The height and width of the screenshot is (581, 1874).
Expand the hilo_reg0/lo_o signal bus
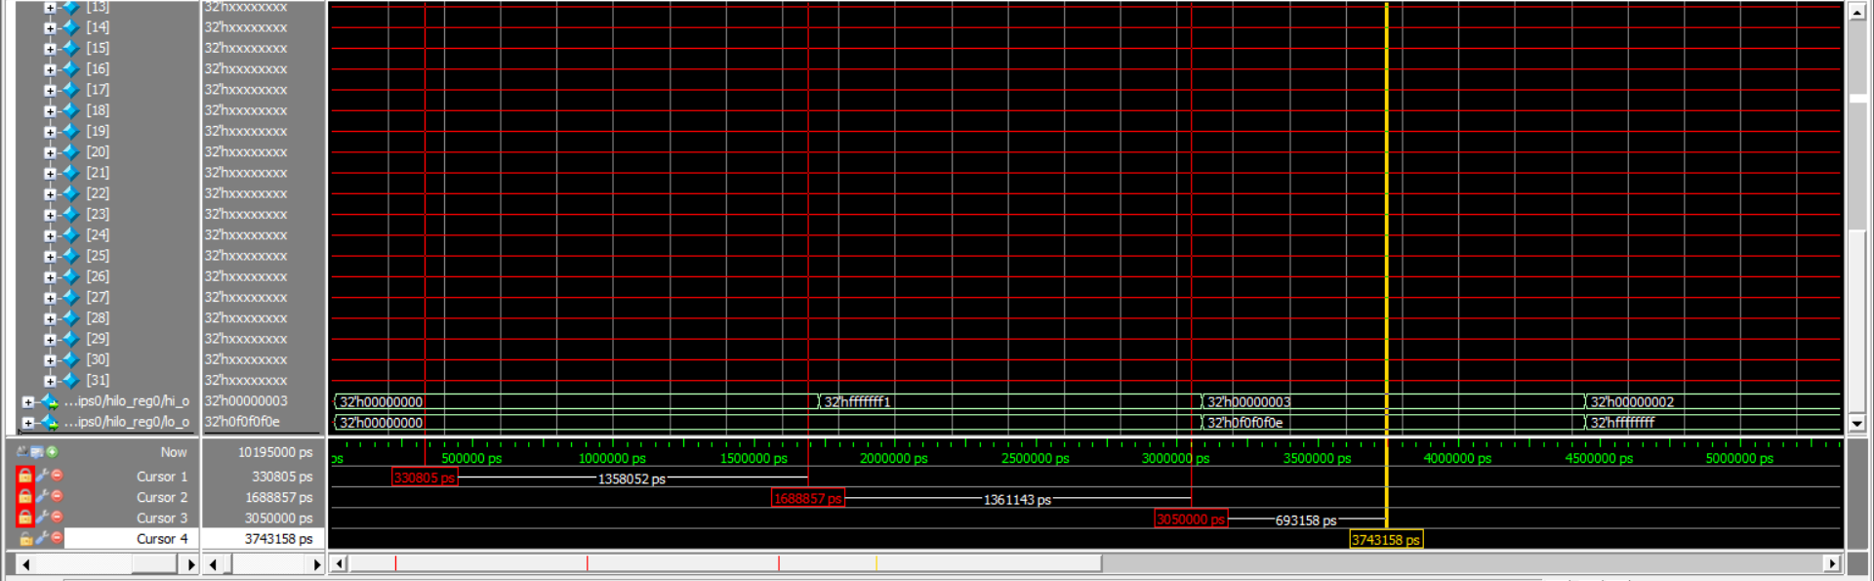click(x=28, y=423)
